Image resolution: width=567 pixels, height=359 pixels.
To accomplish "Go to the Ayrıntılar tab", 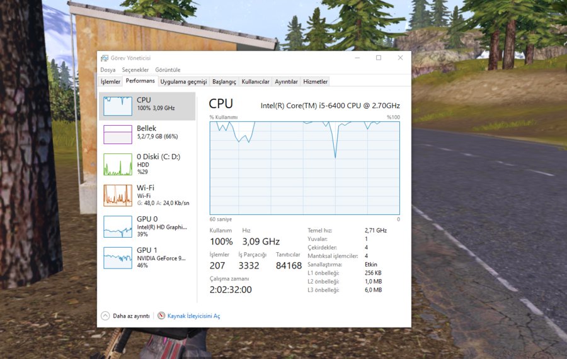I will [x=286, y=82].
